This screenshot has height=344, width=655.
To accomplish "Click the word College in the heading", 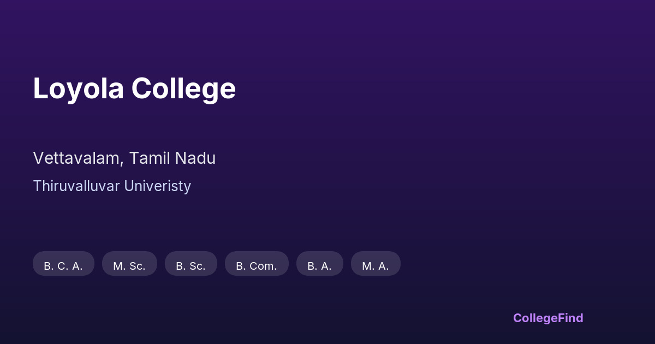I will tap(183, 88).
